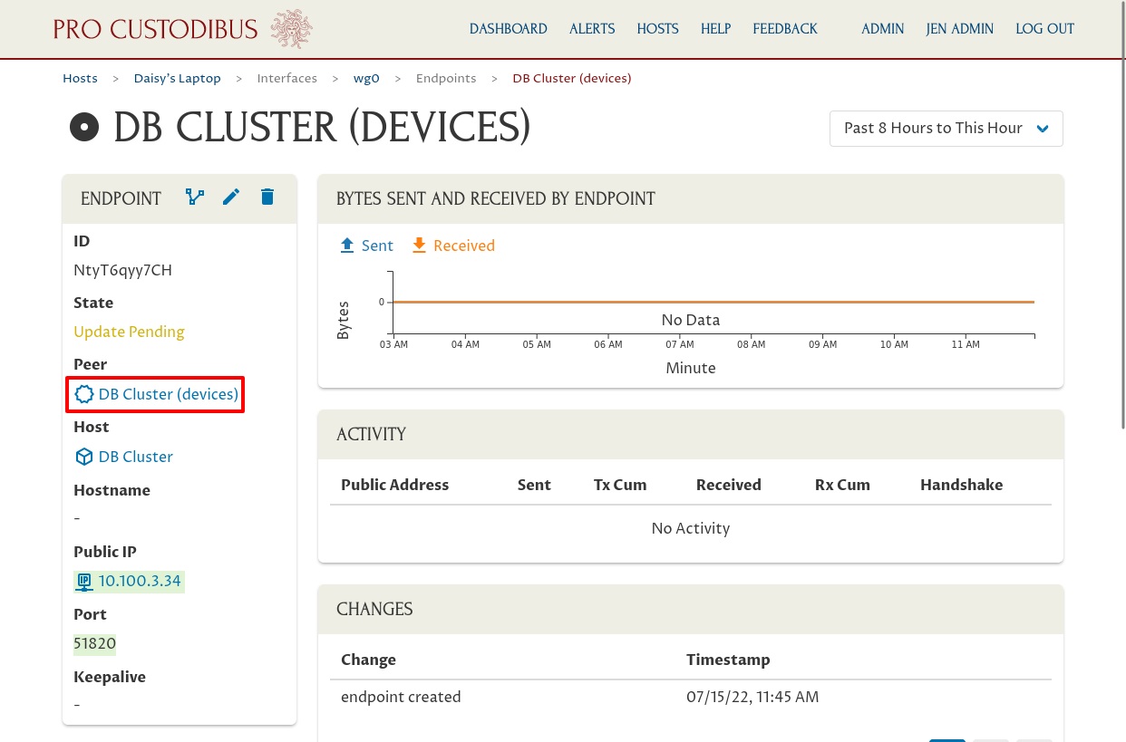The width and height of the screenshot is (1126, 742).
Task: Open the Alerts menu item
Action: (592, 29)
